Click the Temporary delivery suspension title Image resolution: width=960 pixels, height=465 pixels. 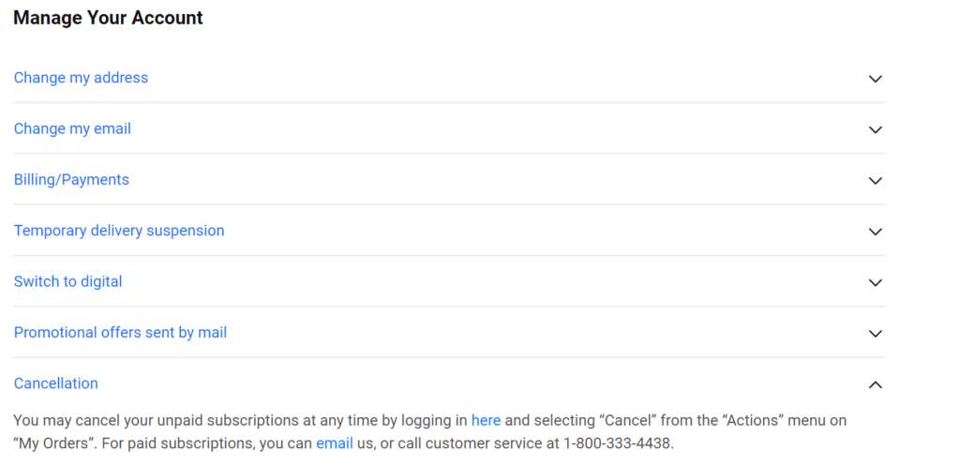coord(119,231)
